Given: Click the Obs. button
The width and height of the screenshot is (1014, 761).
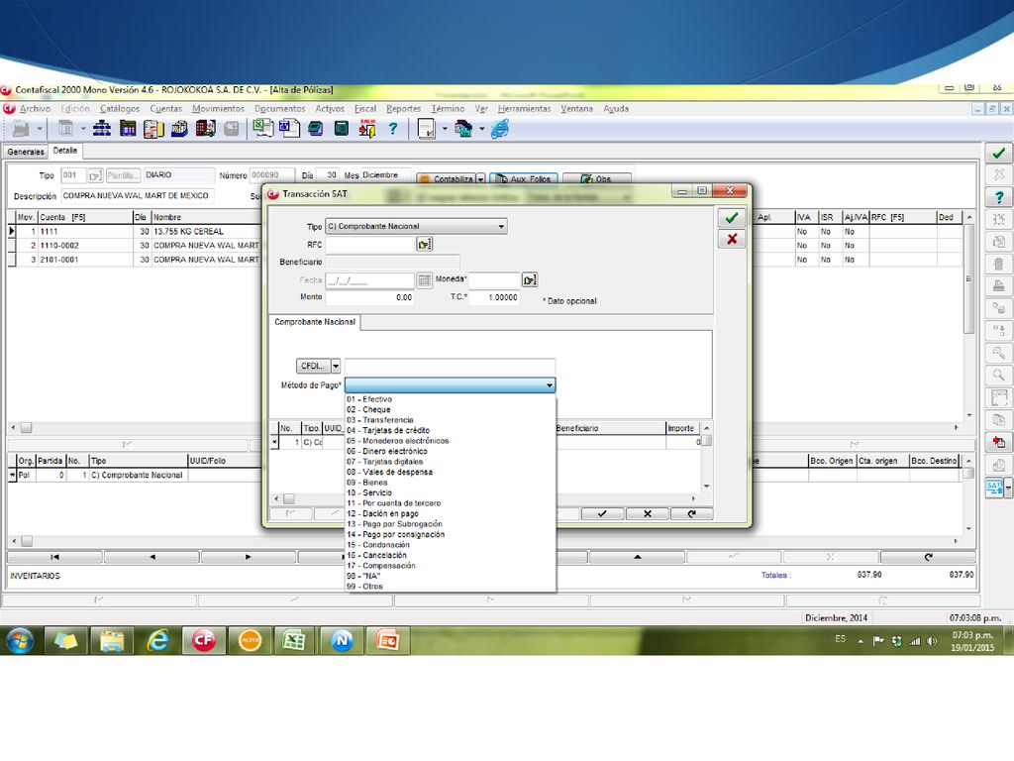Looking at the screenshot, I should [597, 179].
